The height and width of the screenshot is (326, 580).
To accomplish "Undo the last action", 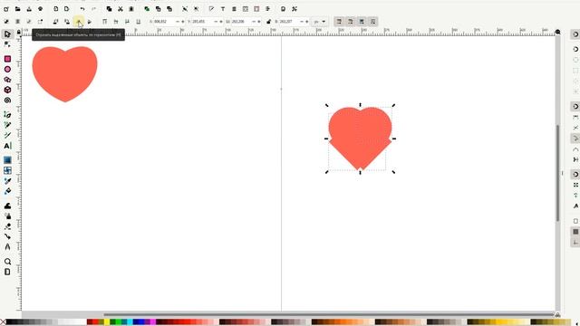I will click(x=82, y=9).
